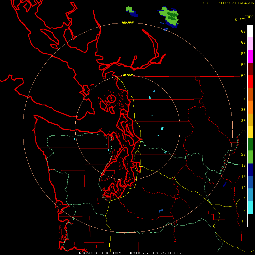Click the "100 NMI" range ring label
Image resolution: width=255 pixels, height=255 pixels.
[127, 23]
